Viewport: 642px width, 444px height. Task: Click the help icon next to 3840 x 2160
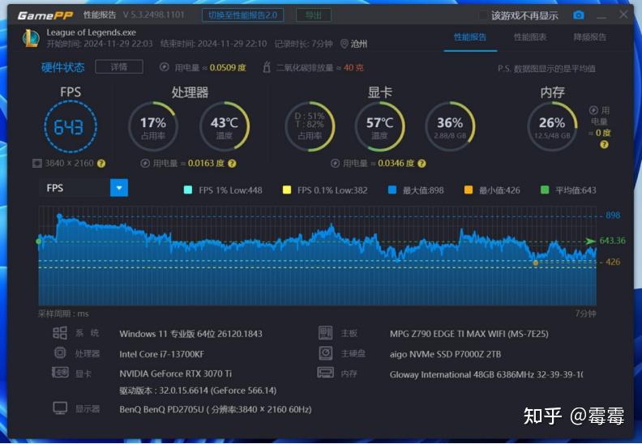pos(101,164)
